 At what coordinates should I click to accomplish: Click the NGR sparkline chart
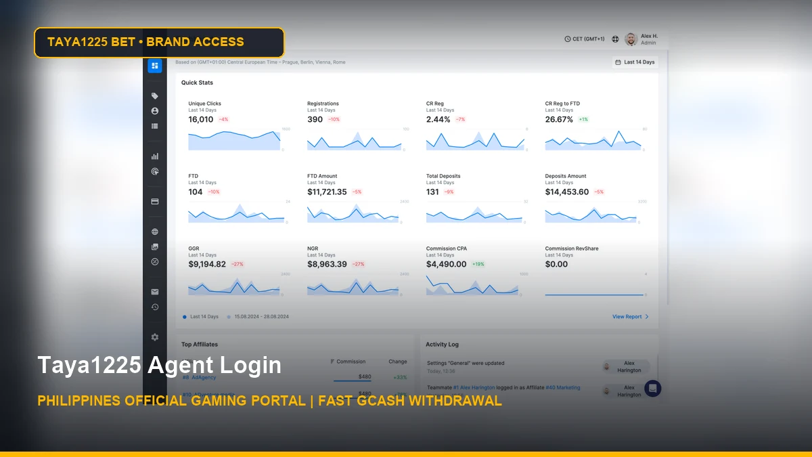(354, 285)
